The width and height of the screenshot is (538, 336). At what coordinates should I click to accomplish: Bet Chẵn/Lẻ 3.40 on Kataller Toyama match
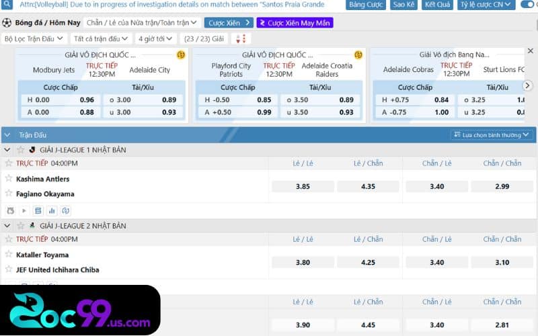click(436, 262)
